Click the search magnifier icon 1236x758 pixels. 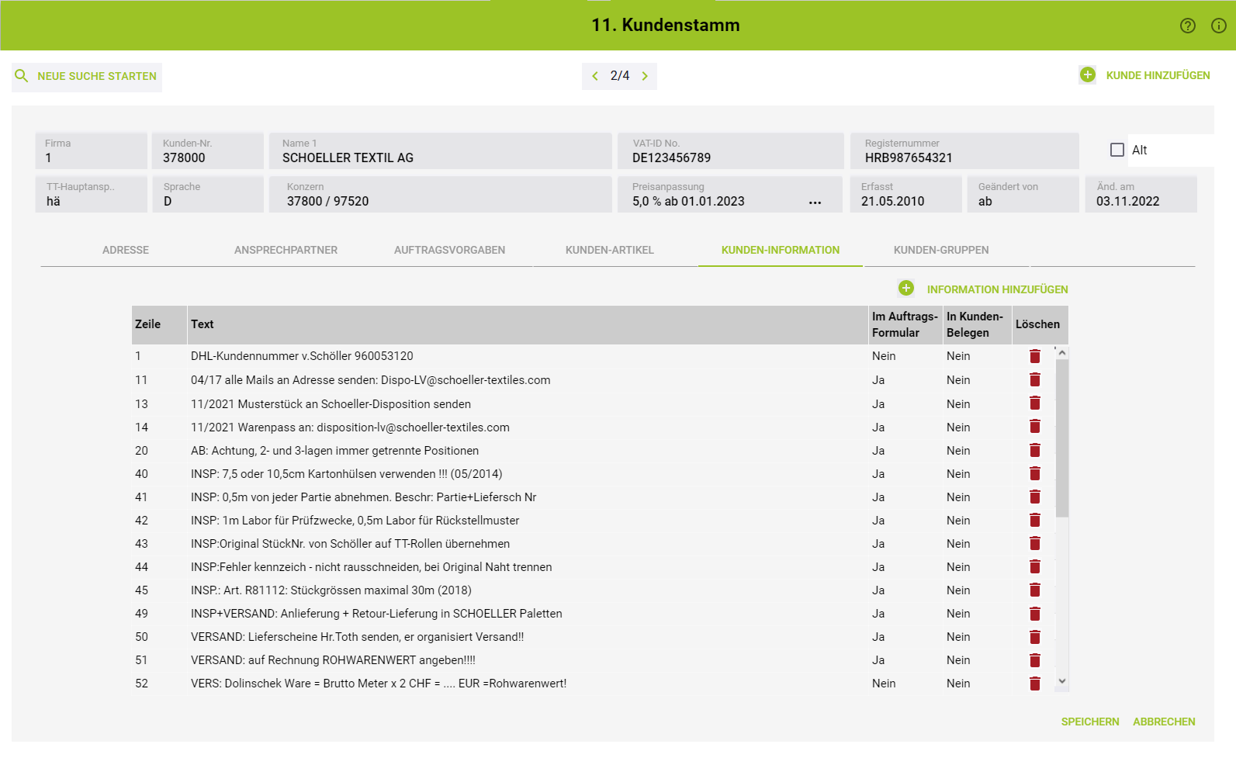22,76
